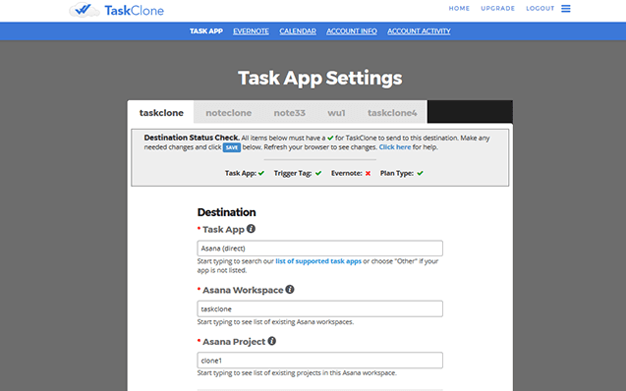Image resolution: width=626 pixels, height=391 pixels.
Task: Click the Asana Workspace field showing taskclone
Action: coord(319,308)
